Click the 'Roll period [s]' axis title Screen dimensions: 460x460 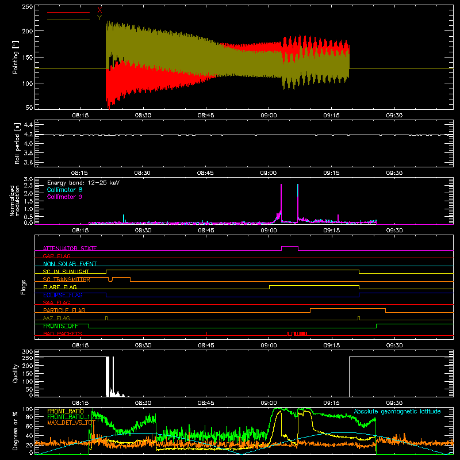coord(17,143)
